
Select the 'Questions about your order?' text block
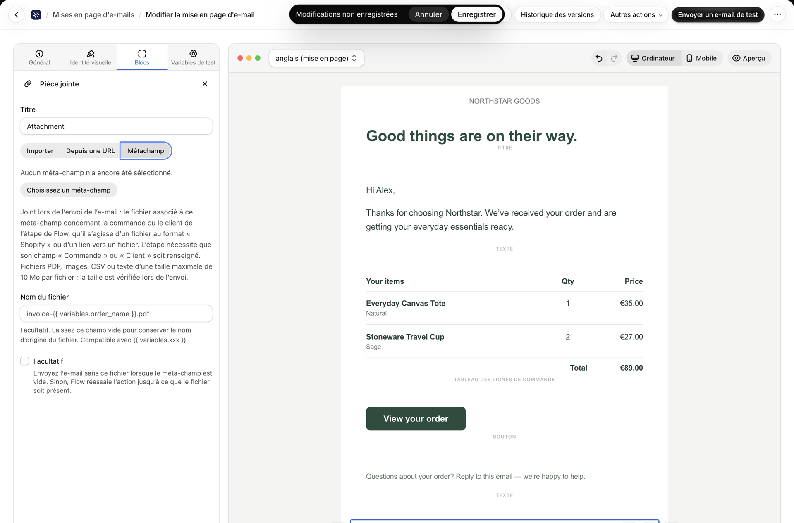[476, 476]
